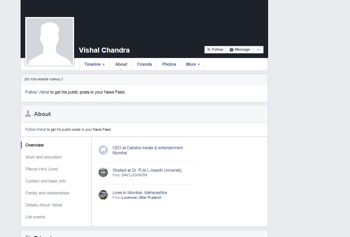Screen dimensions: 350x237
Task: Open Details About Vishal section
Action: tap(43, 205)
